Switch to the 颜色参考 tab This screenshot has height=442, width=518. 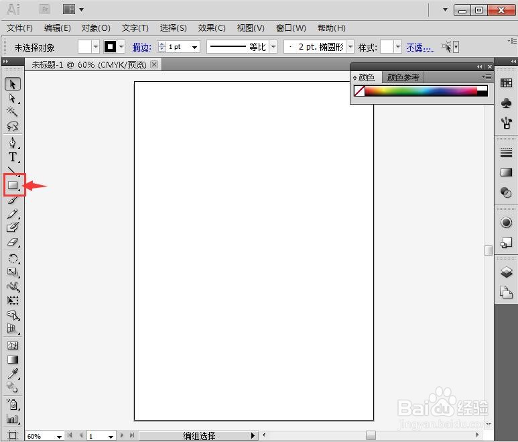coord(403,78)
